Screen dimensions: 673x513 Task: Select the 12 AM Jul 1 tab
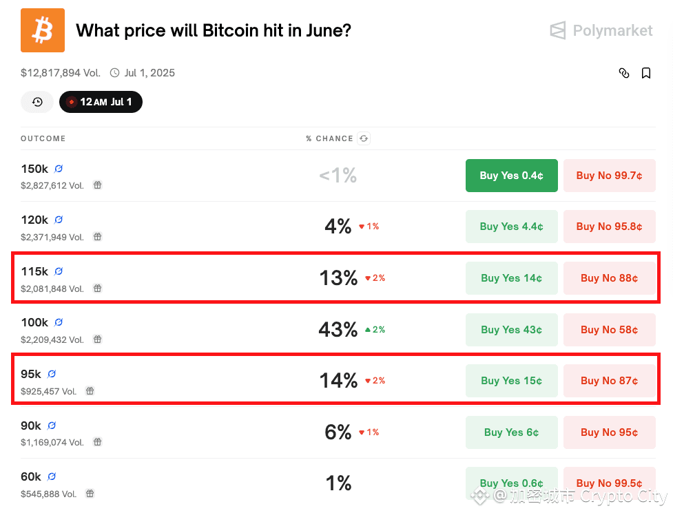coord(101,102)
